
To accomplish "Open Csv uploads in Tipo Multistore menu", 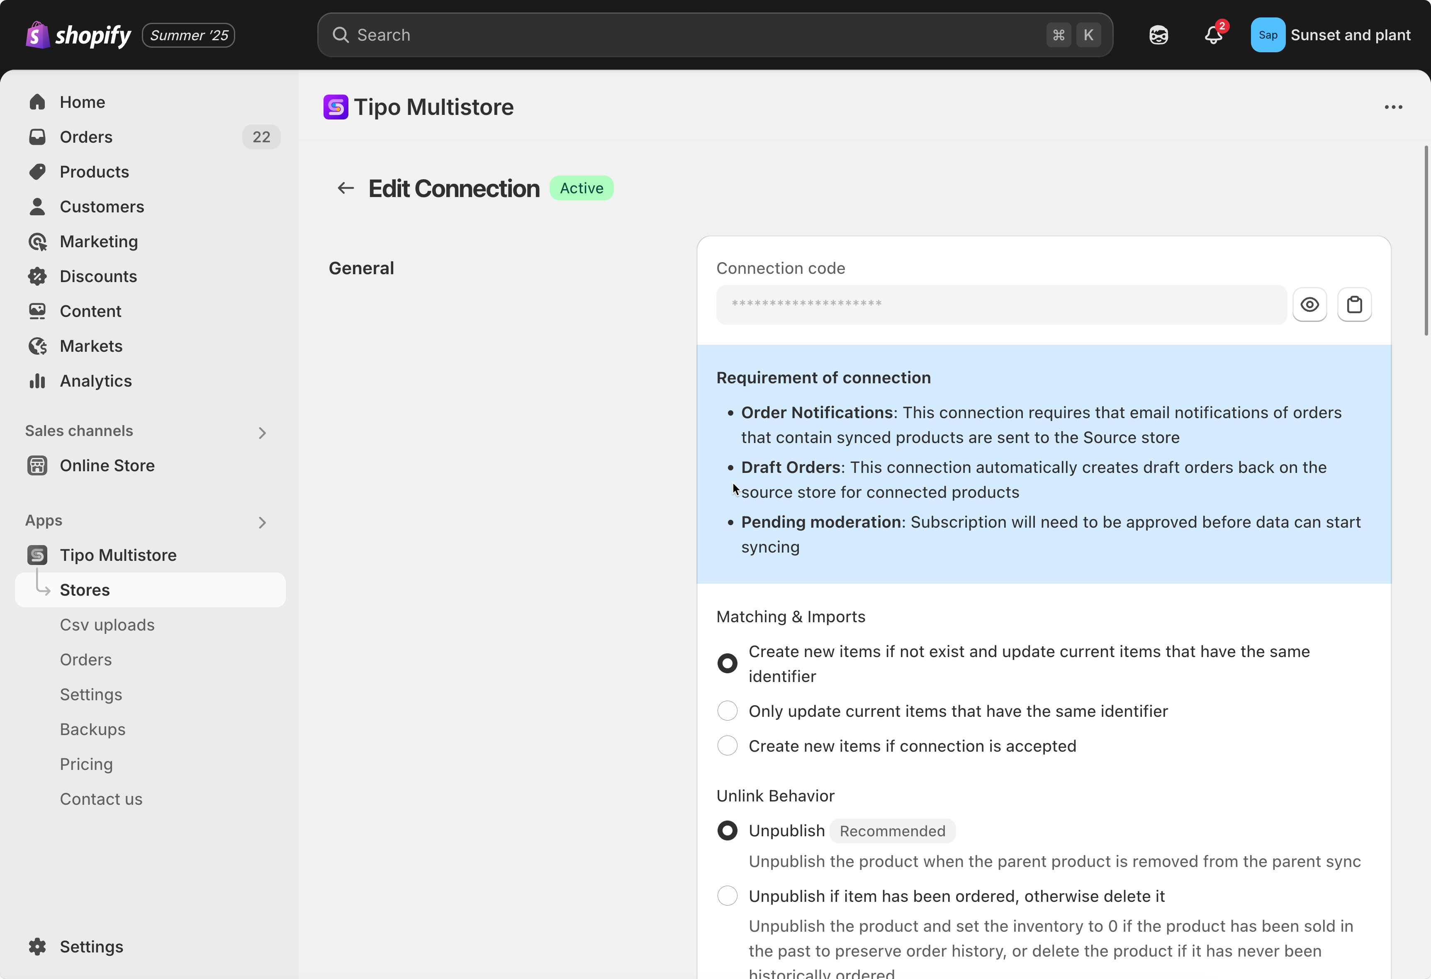I will pyautogui.click(x=107, y=624).
